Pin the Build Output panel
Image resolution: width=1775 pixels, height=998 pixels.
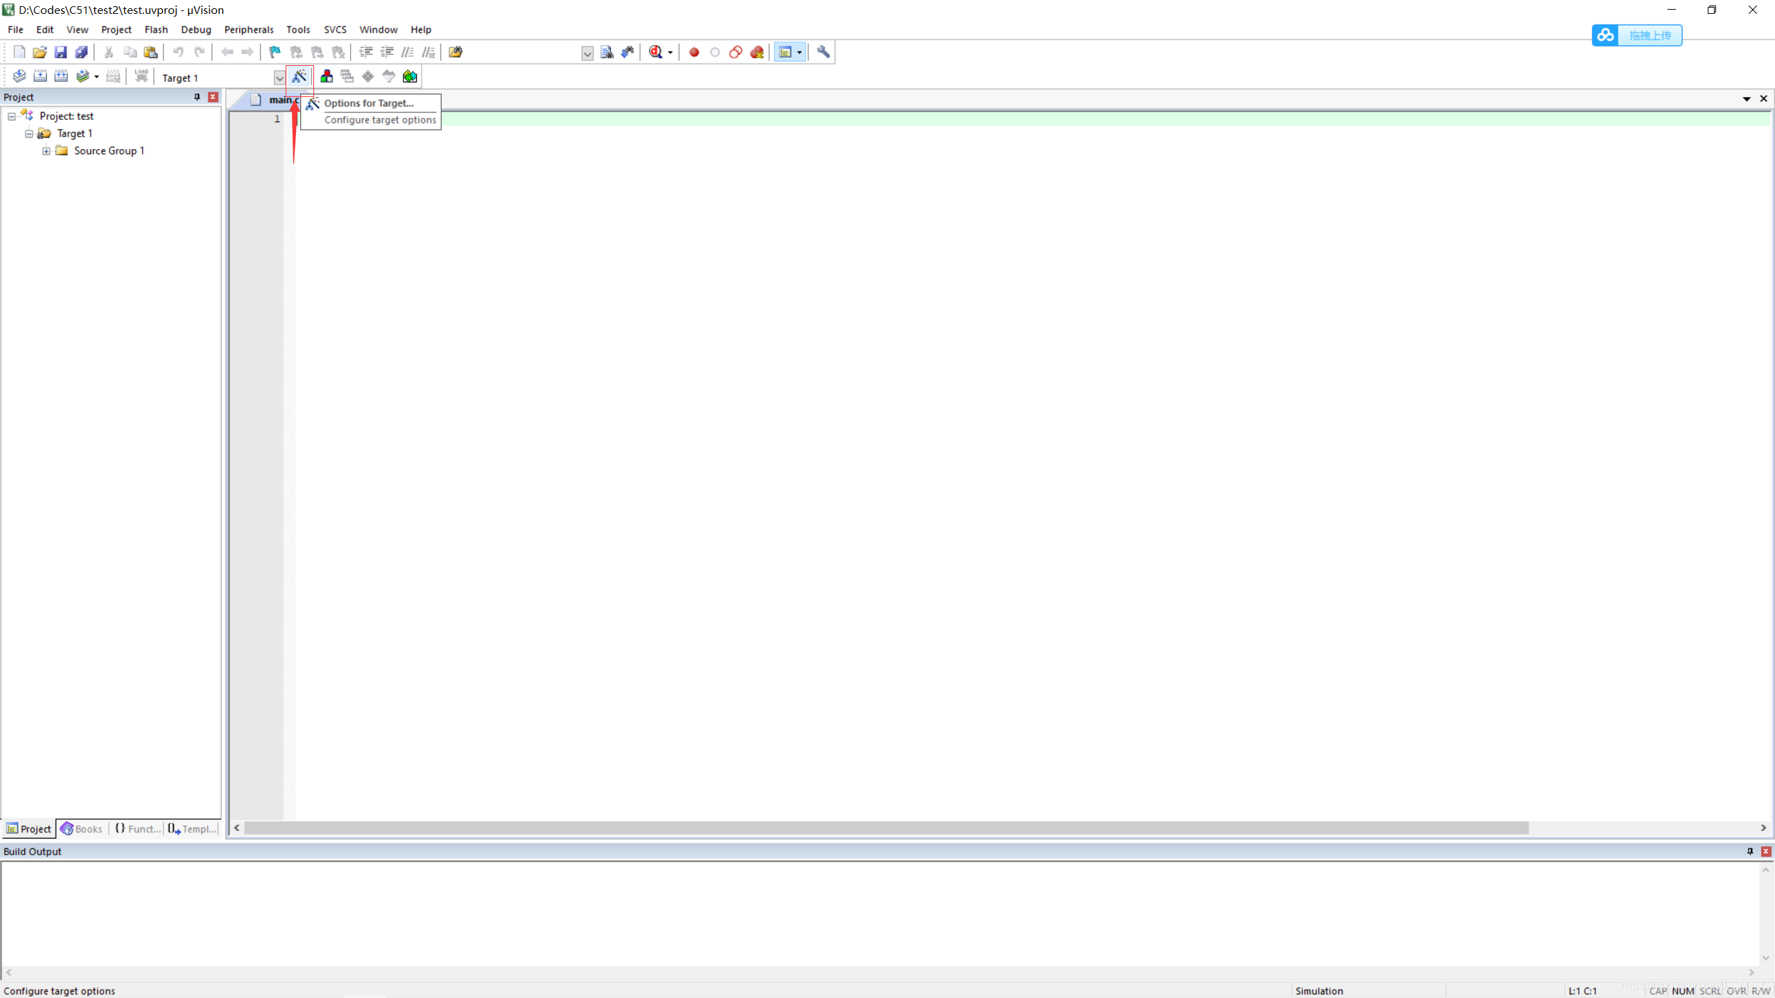pyautogui.click(x=1750, y=851)
